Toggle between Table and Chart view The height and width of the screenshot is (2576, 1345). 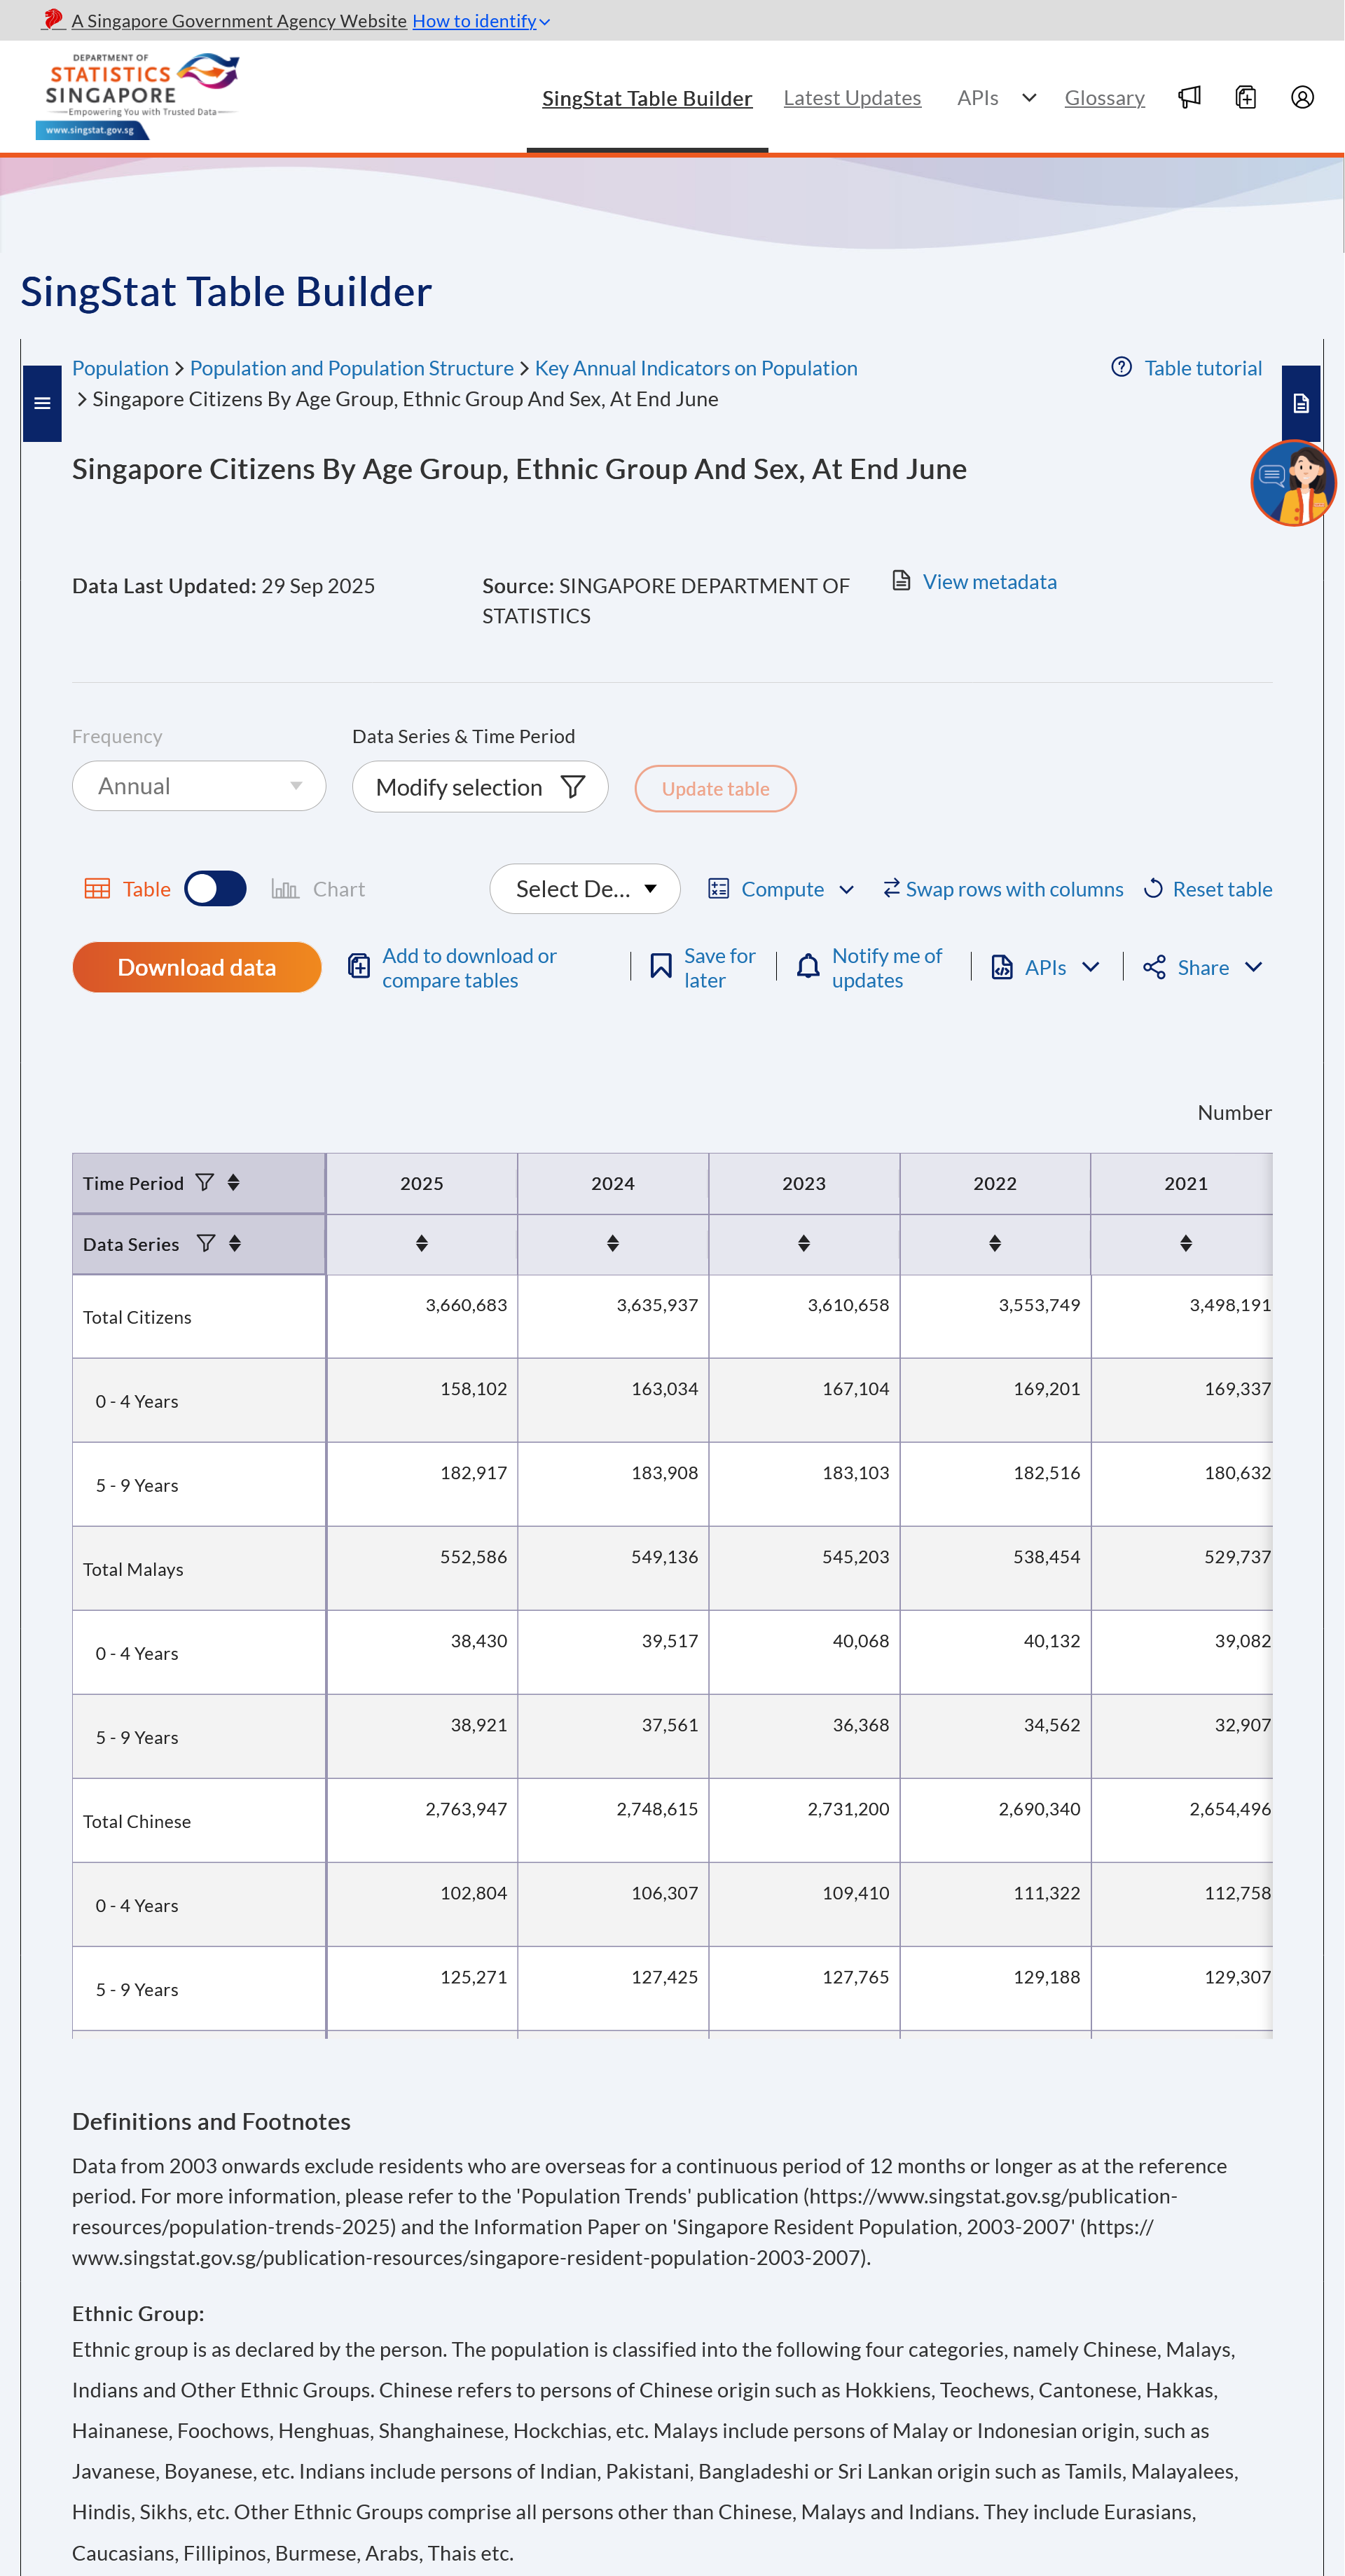pos(216,888)
